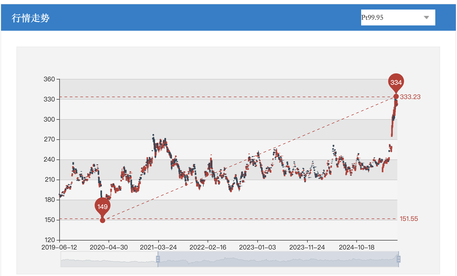Click the red dot under the 149 pin
This screenshot has width=457, height=276.
[102, 220]
